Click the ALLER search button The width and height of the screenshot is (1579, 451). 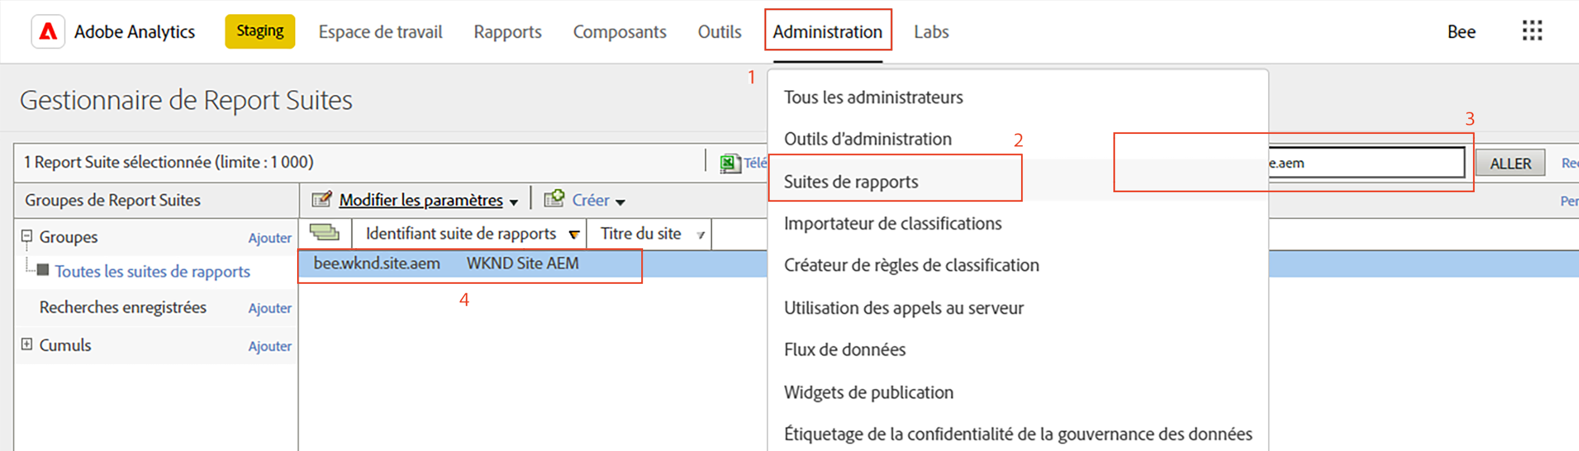[x=1510, y=163]
